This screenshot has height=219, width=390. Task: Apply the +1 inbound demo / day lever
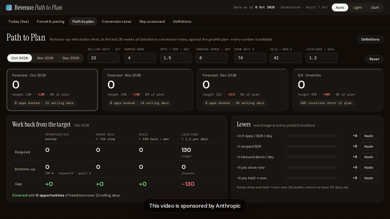tap(369, 157)
